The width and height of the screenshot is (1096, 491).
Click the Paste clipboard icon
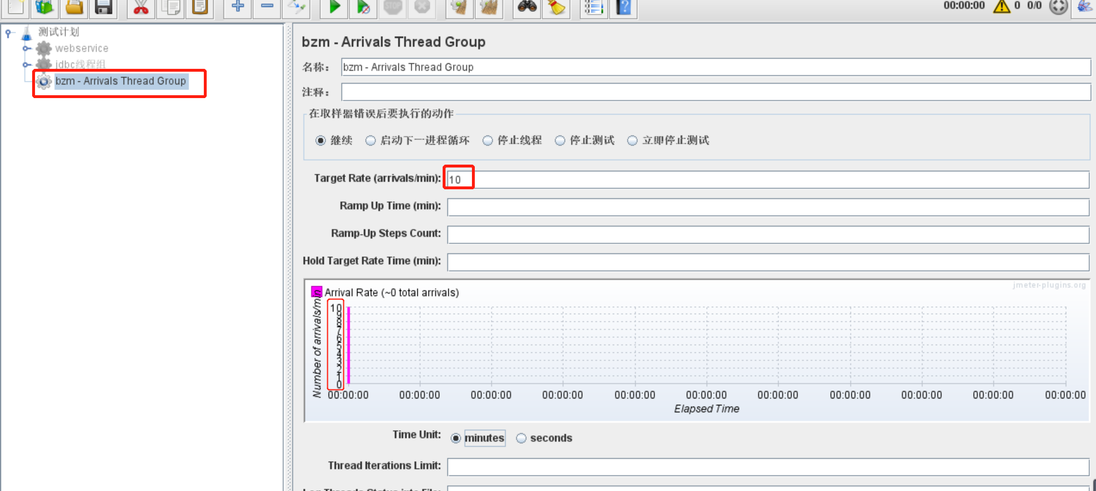[200, 7]
